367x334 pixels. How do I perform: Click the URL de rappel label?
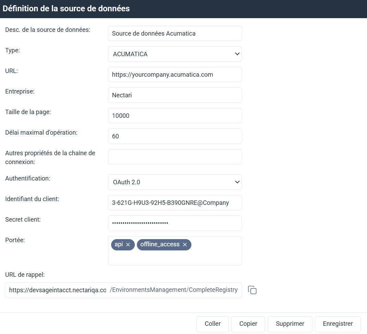pos(25,275)
